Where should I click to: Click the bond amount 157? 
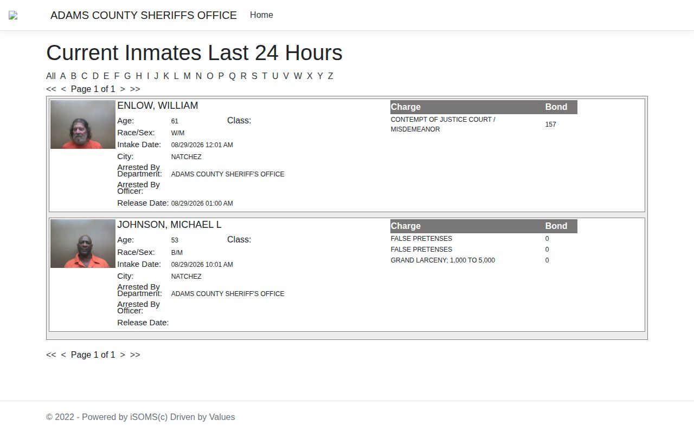coord(551,124)
